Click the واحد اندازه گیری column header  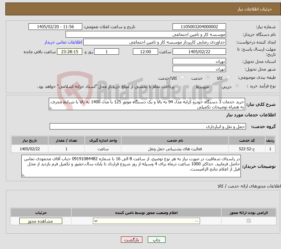tap(103, 141)
